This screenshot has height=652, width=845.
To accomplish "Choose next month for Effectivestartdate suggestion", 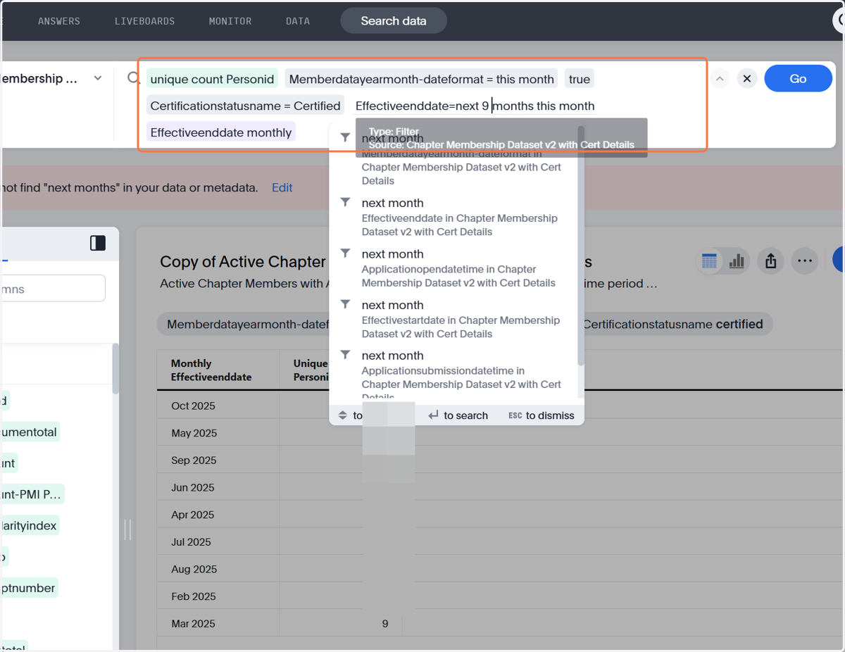I will 453,319.
